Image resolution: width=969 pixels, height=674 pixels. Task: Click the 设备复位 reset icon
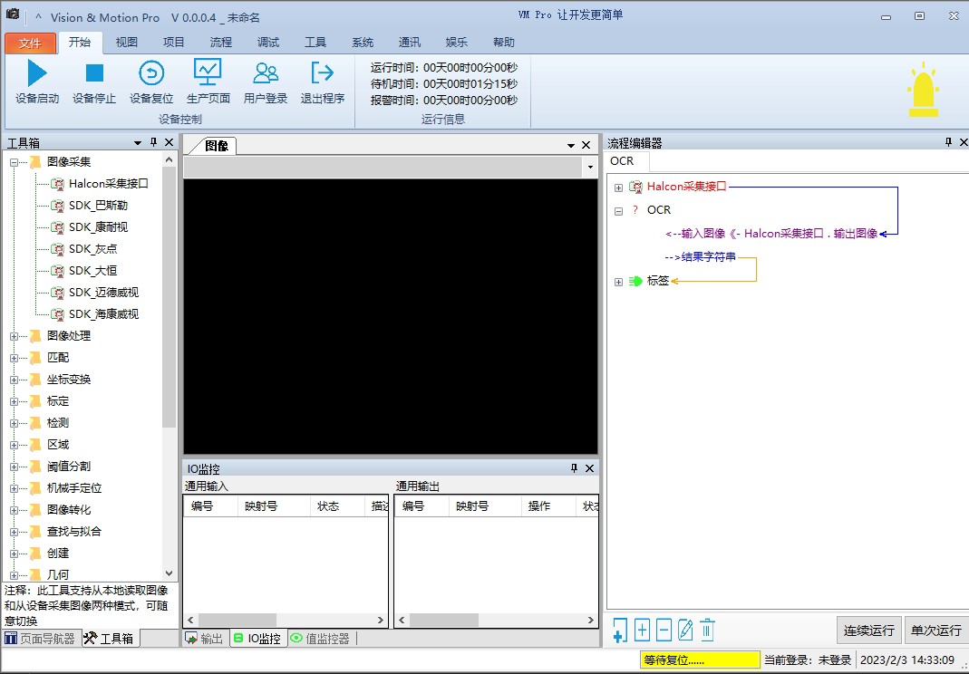pyautogui.click(x=151, y=72)
